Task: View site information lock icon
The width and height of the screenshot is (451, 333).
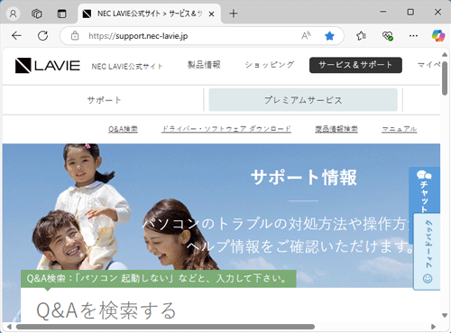Action: click(75, 36)
